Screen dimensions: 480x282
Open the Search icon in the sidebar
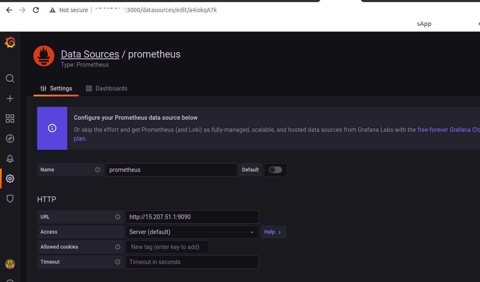(x=10, y=78)
